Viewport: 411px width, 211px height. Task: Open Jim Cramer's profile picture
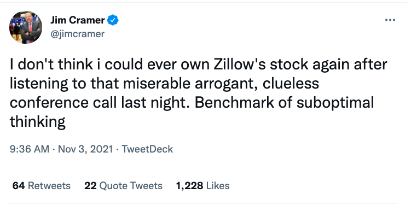coord(26,27)
